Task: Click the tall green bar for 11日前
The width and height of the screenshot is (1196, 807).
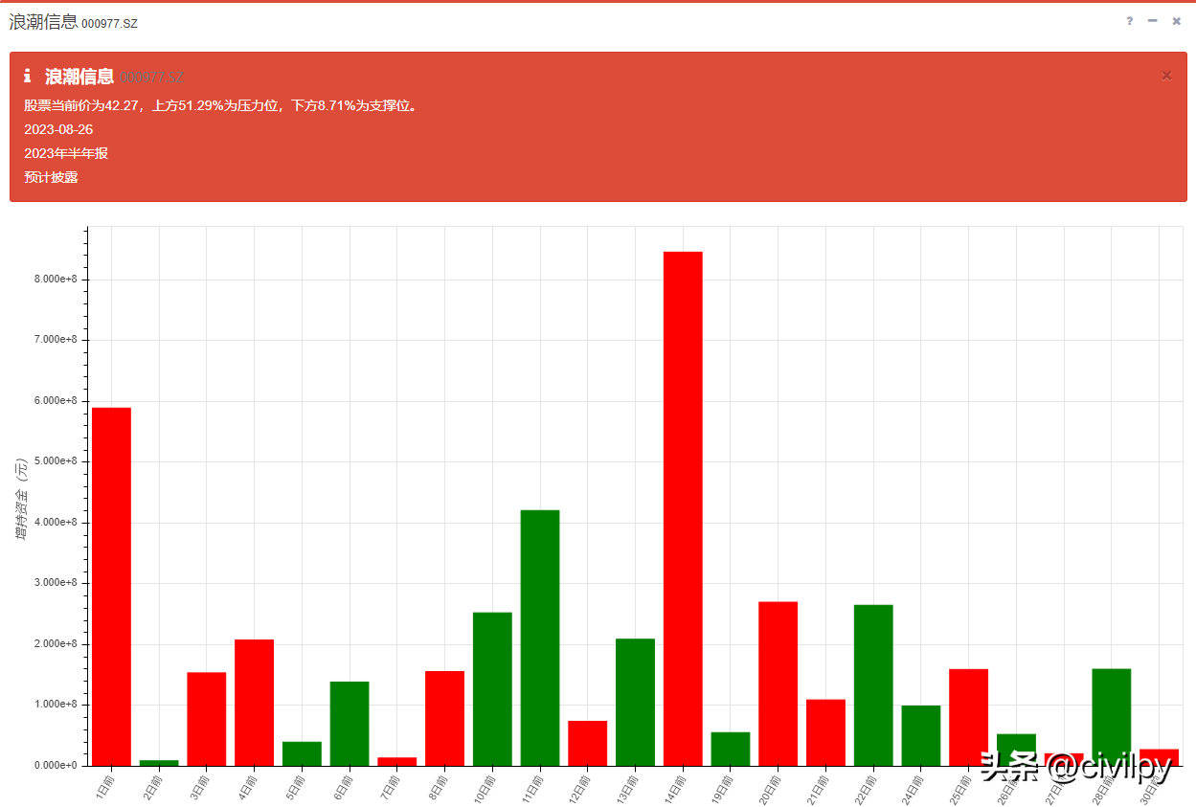Action: pyautogui.click(x=540, y=638)
